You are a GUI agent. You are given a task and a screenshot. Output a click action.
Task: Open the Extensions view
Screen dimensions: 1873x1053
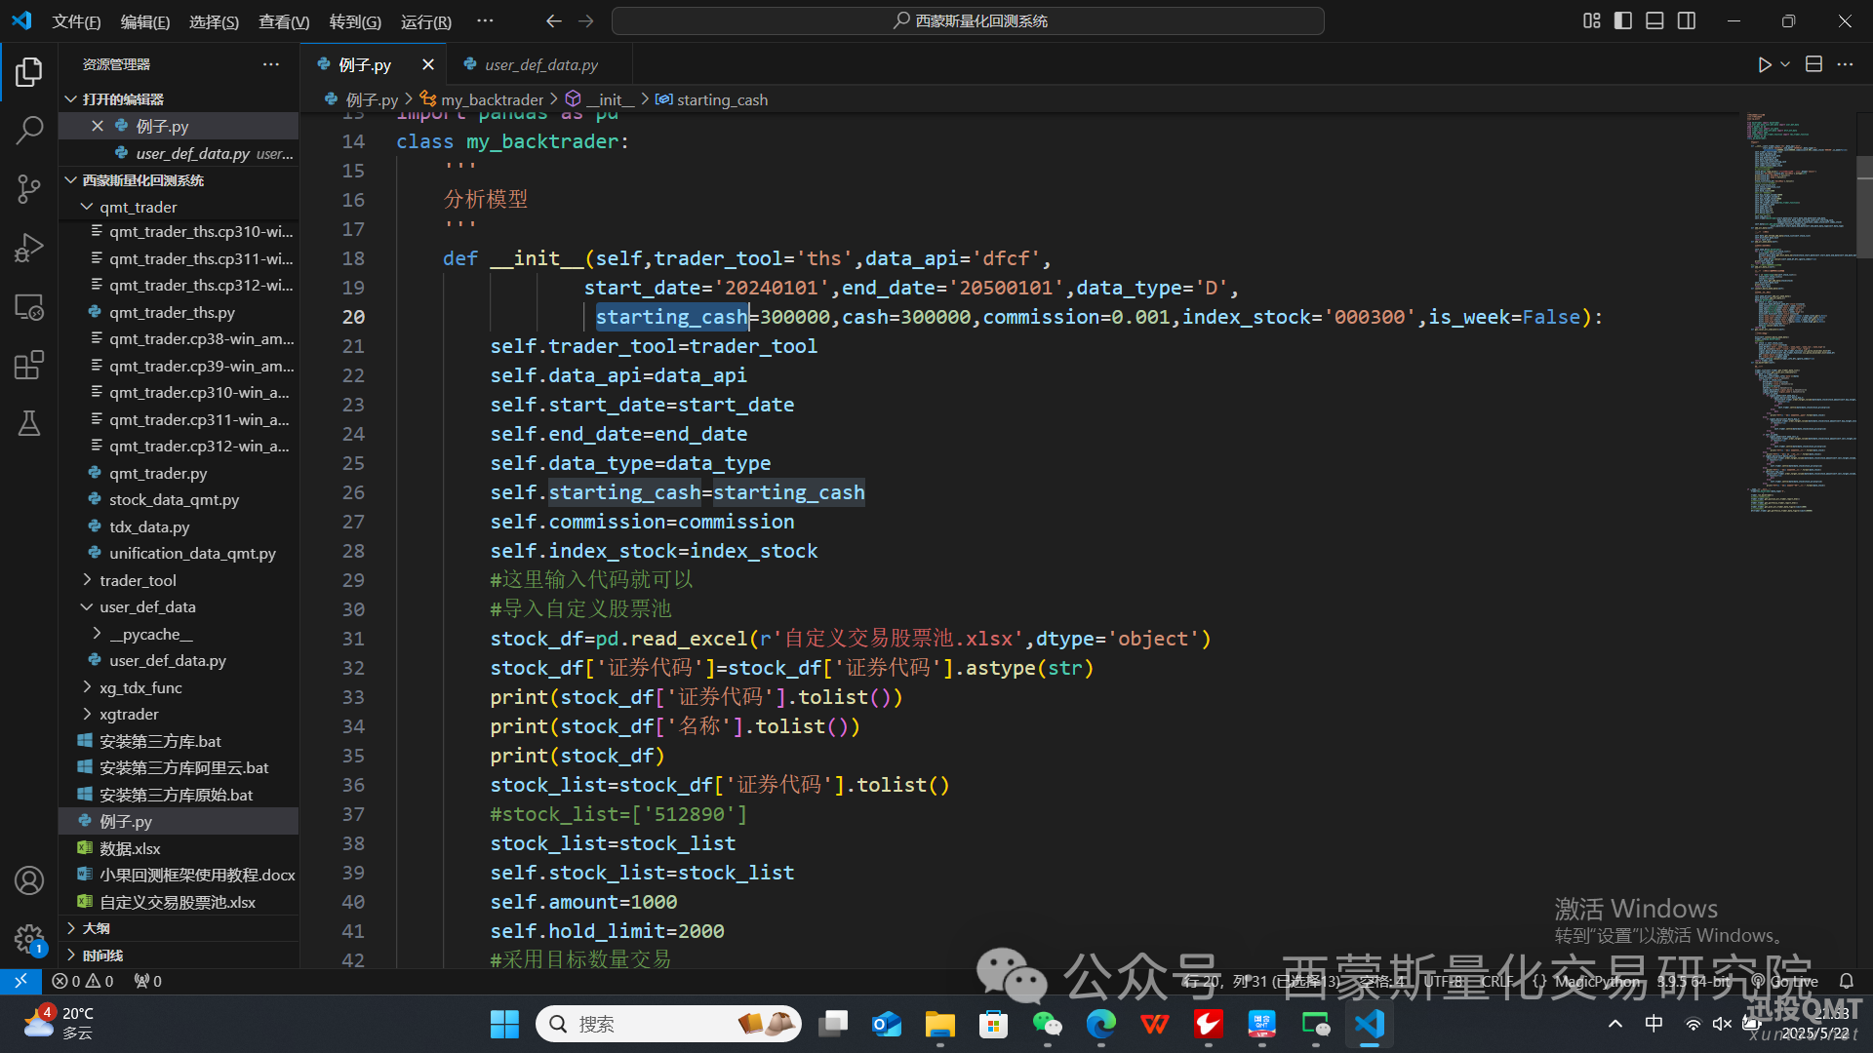(x=29, y=366)
